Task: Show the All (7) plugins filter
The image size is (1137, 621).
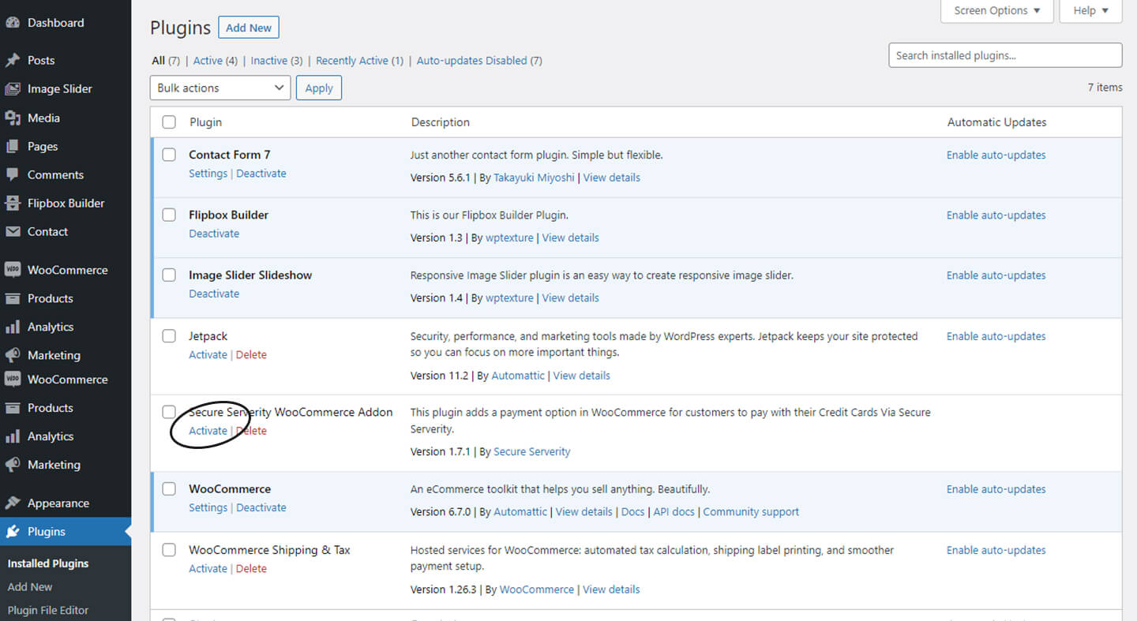Action: [166, 61]
